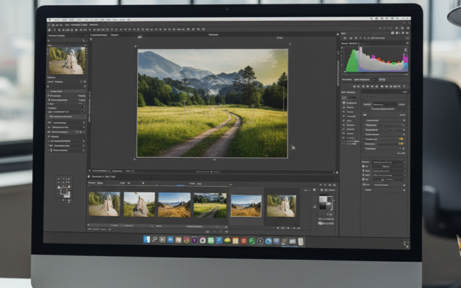Image resolution: width=461 pixels, height=288 pixels.
Task: Open the Spotlight magnifier icon in the dock
Action: click(x=154, y=240)
